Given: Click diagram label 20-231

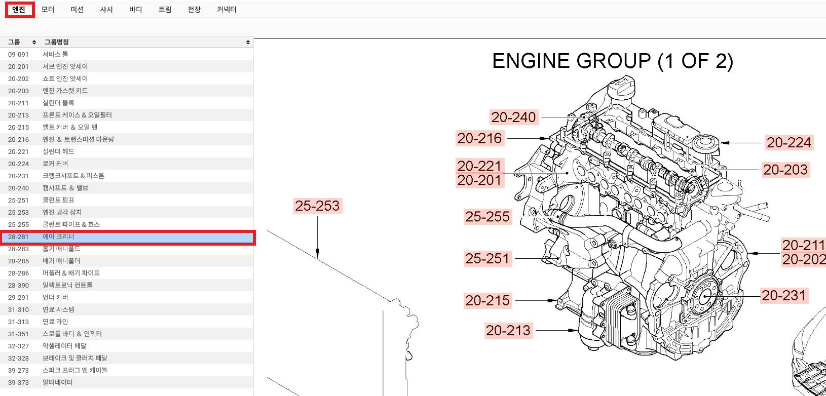Looking at the screenshot, I should pyautogui.click(x=784, y=295).
